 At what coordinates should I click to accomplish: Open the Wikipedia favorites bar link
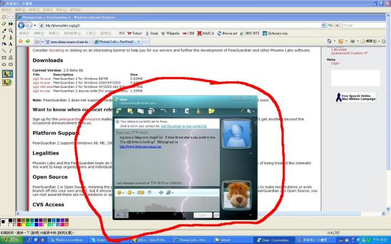coord(170,34)
